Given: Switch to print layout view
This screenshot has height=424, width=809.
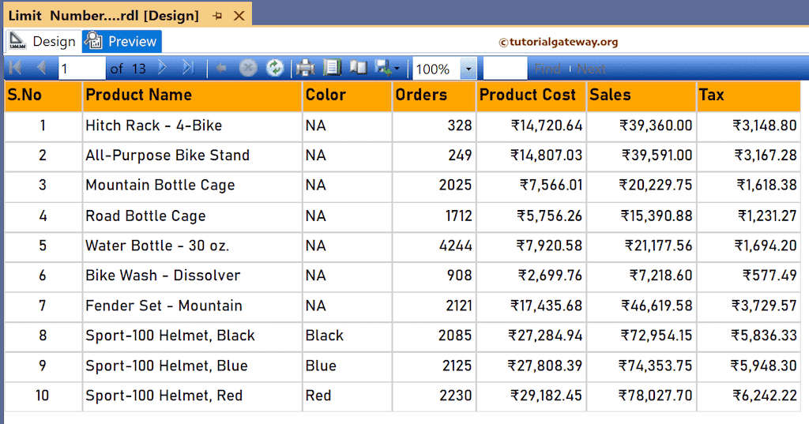Looking at the screenshot, I should [332, 68].
